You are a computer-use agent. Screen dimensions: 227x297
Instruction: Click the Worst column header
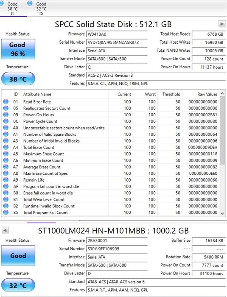pos(145,94)
